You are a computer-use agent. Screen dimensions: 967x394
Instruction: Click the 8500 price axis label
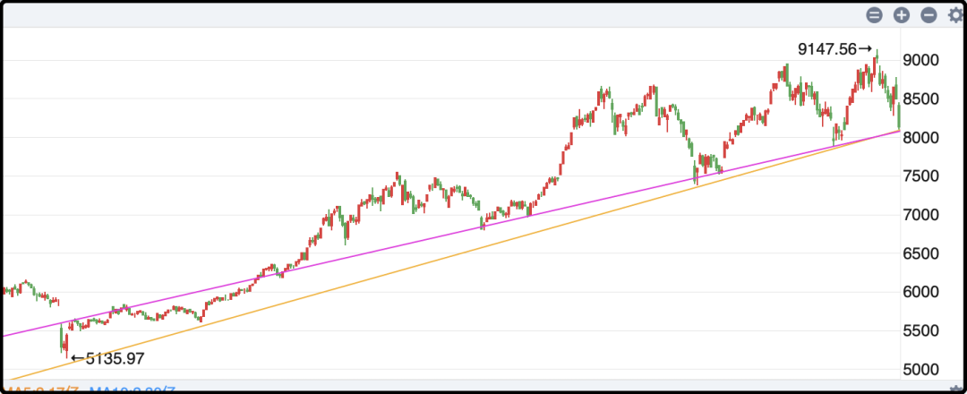(x=921, y=99)
